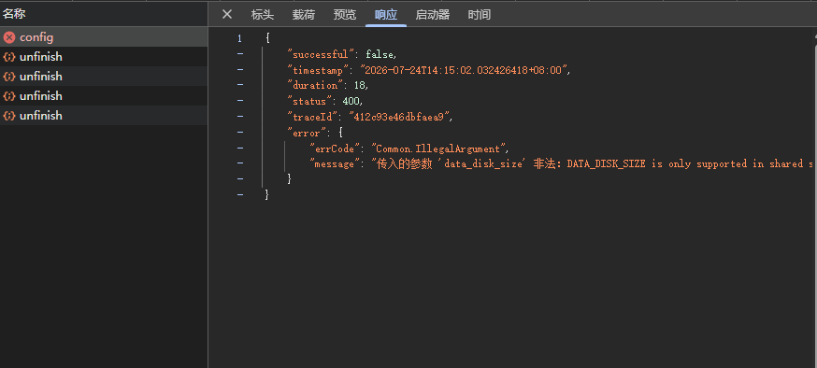Image resolution: width=817 pixels, height=368 pixels.
Task: Show the 预览 tab
Action: tap(345, 15)
